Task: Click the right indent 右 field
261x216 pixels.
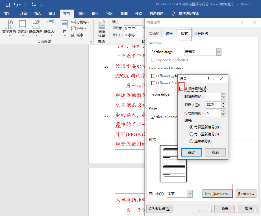Action: click(x=134, y=35)
